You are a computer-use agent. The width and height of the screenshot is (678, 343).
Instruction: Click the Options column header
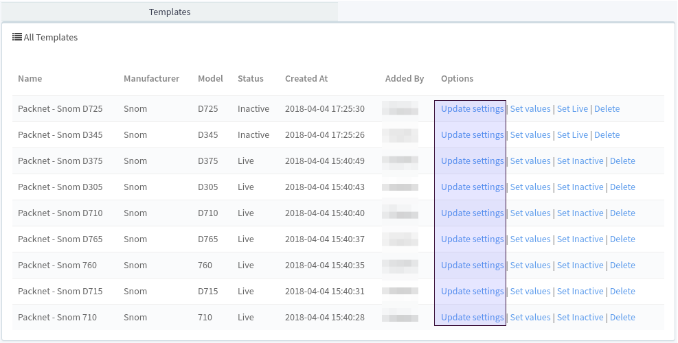click(x=457, y=79)
